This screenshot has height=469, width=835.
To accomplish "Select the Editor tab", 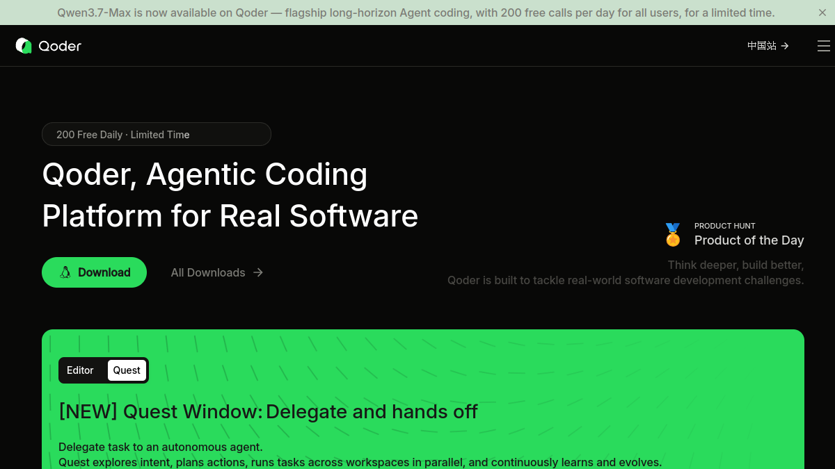I will [x=80, y=370].
